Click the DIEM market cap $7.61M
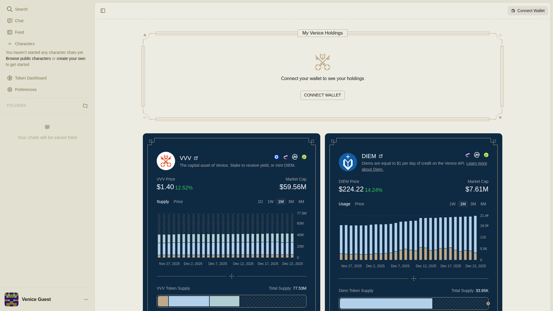Screen dimensions: 553x311 pyautogui.click(x=477, y=189)
